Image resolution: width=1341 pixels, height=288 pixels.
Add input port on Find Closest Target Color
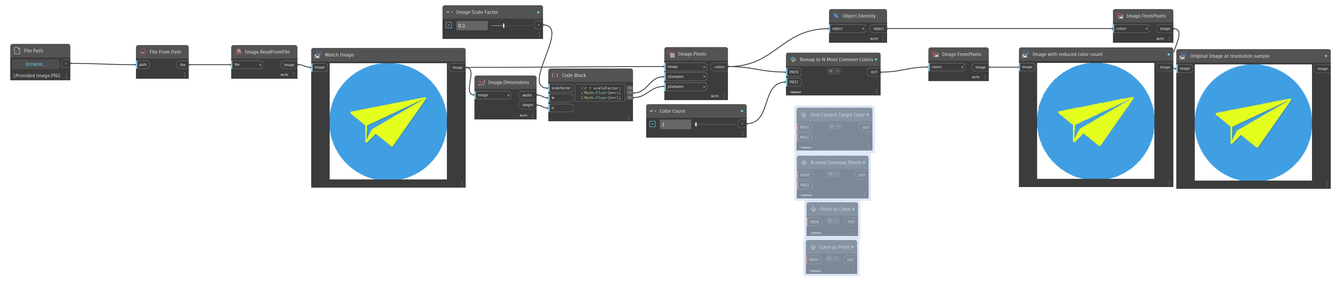831,126
